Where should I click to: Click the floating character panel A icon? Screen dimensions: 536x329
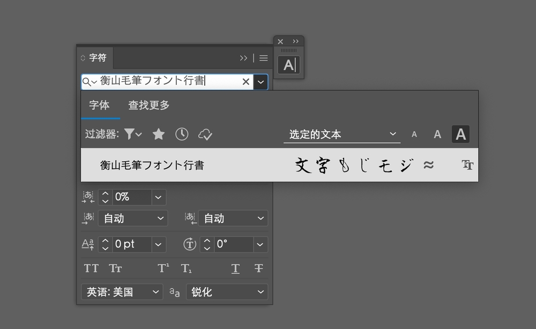click(289, 65)
